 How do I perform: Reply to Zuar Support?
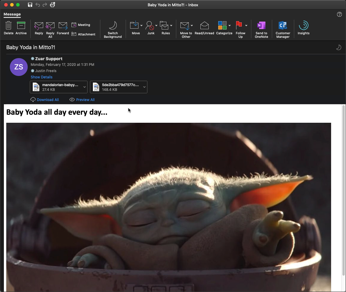pyautogui.click(x=39, y=28)
